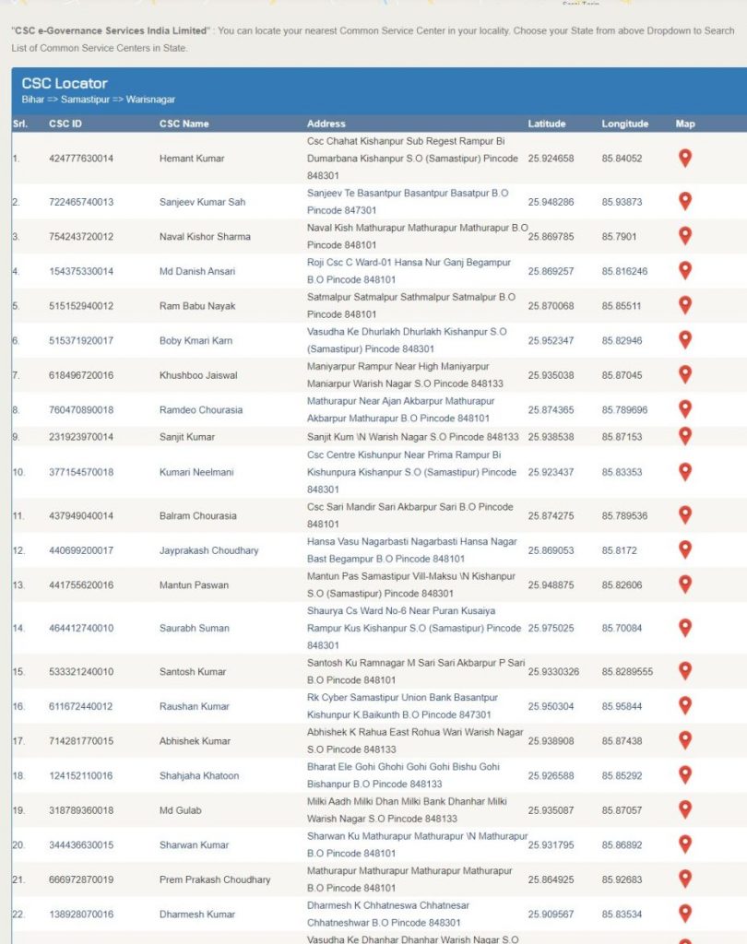Screen dimensions: 747x944
Task: Open map marker for Prem Prakash Choudhary
Action: pyautogui.click(x=685, y=879)
